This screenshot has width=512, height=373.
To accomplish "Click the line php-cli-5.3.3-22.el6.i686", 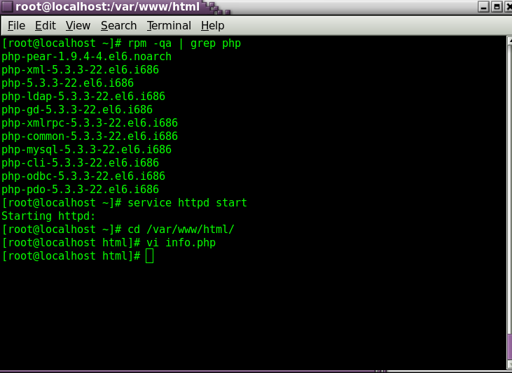I will pyautogui.click(x=81, y=163).
